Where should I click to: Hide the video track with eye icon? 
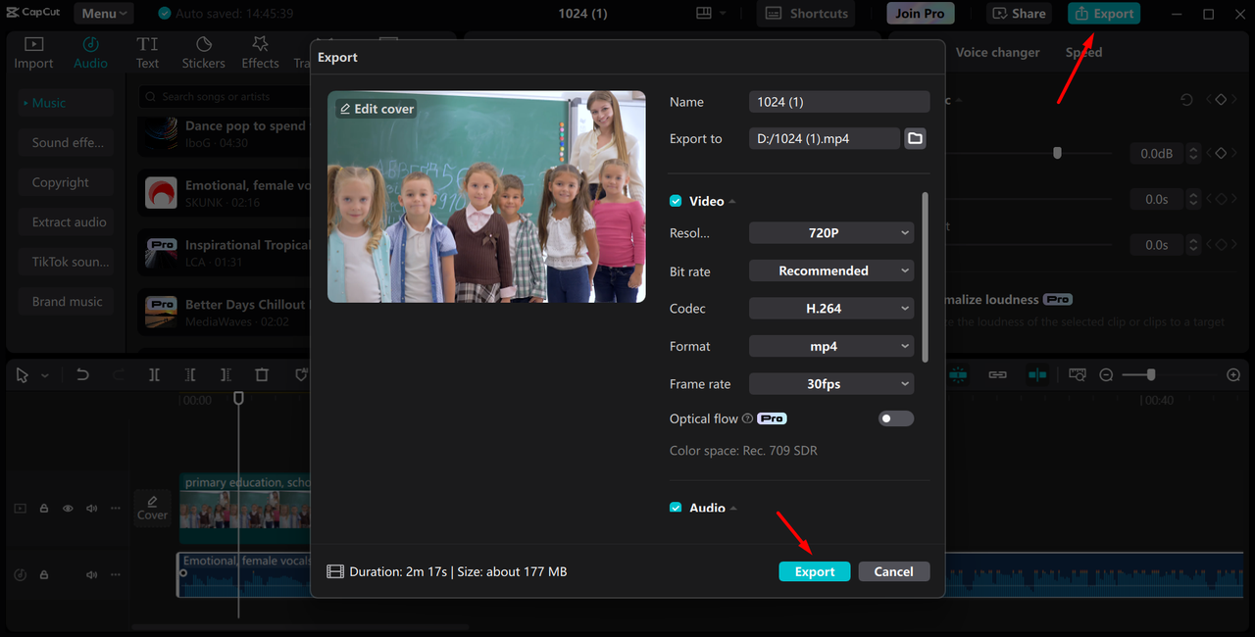(x=68, y=509)
